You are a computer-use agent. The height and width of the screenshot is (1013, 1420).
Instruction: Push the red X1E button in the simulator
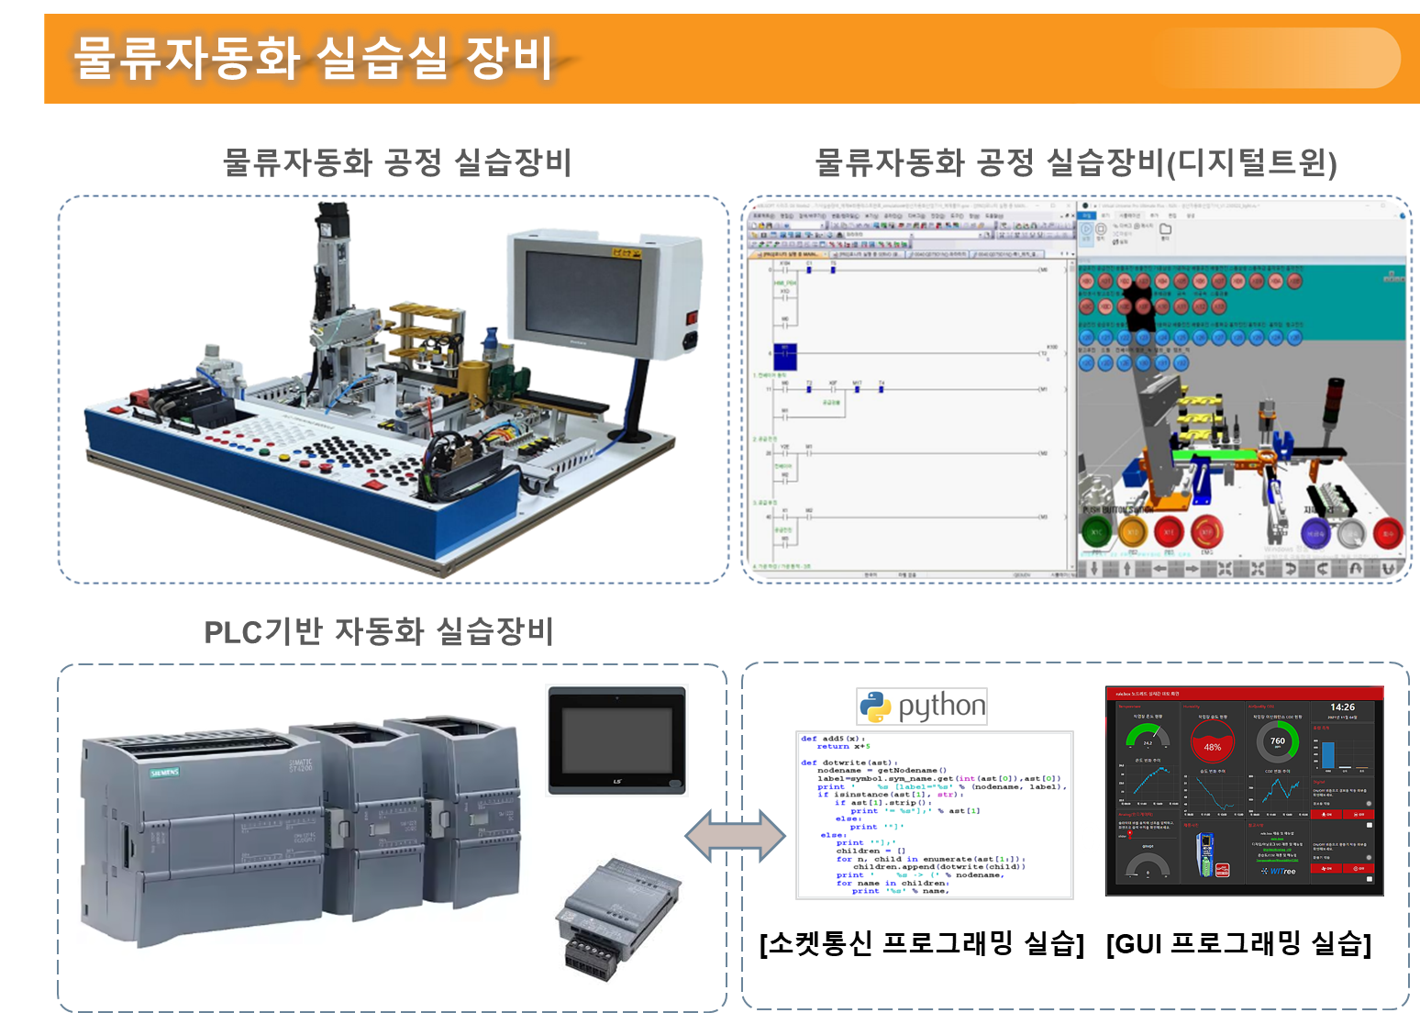tap(1169, 532)
